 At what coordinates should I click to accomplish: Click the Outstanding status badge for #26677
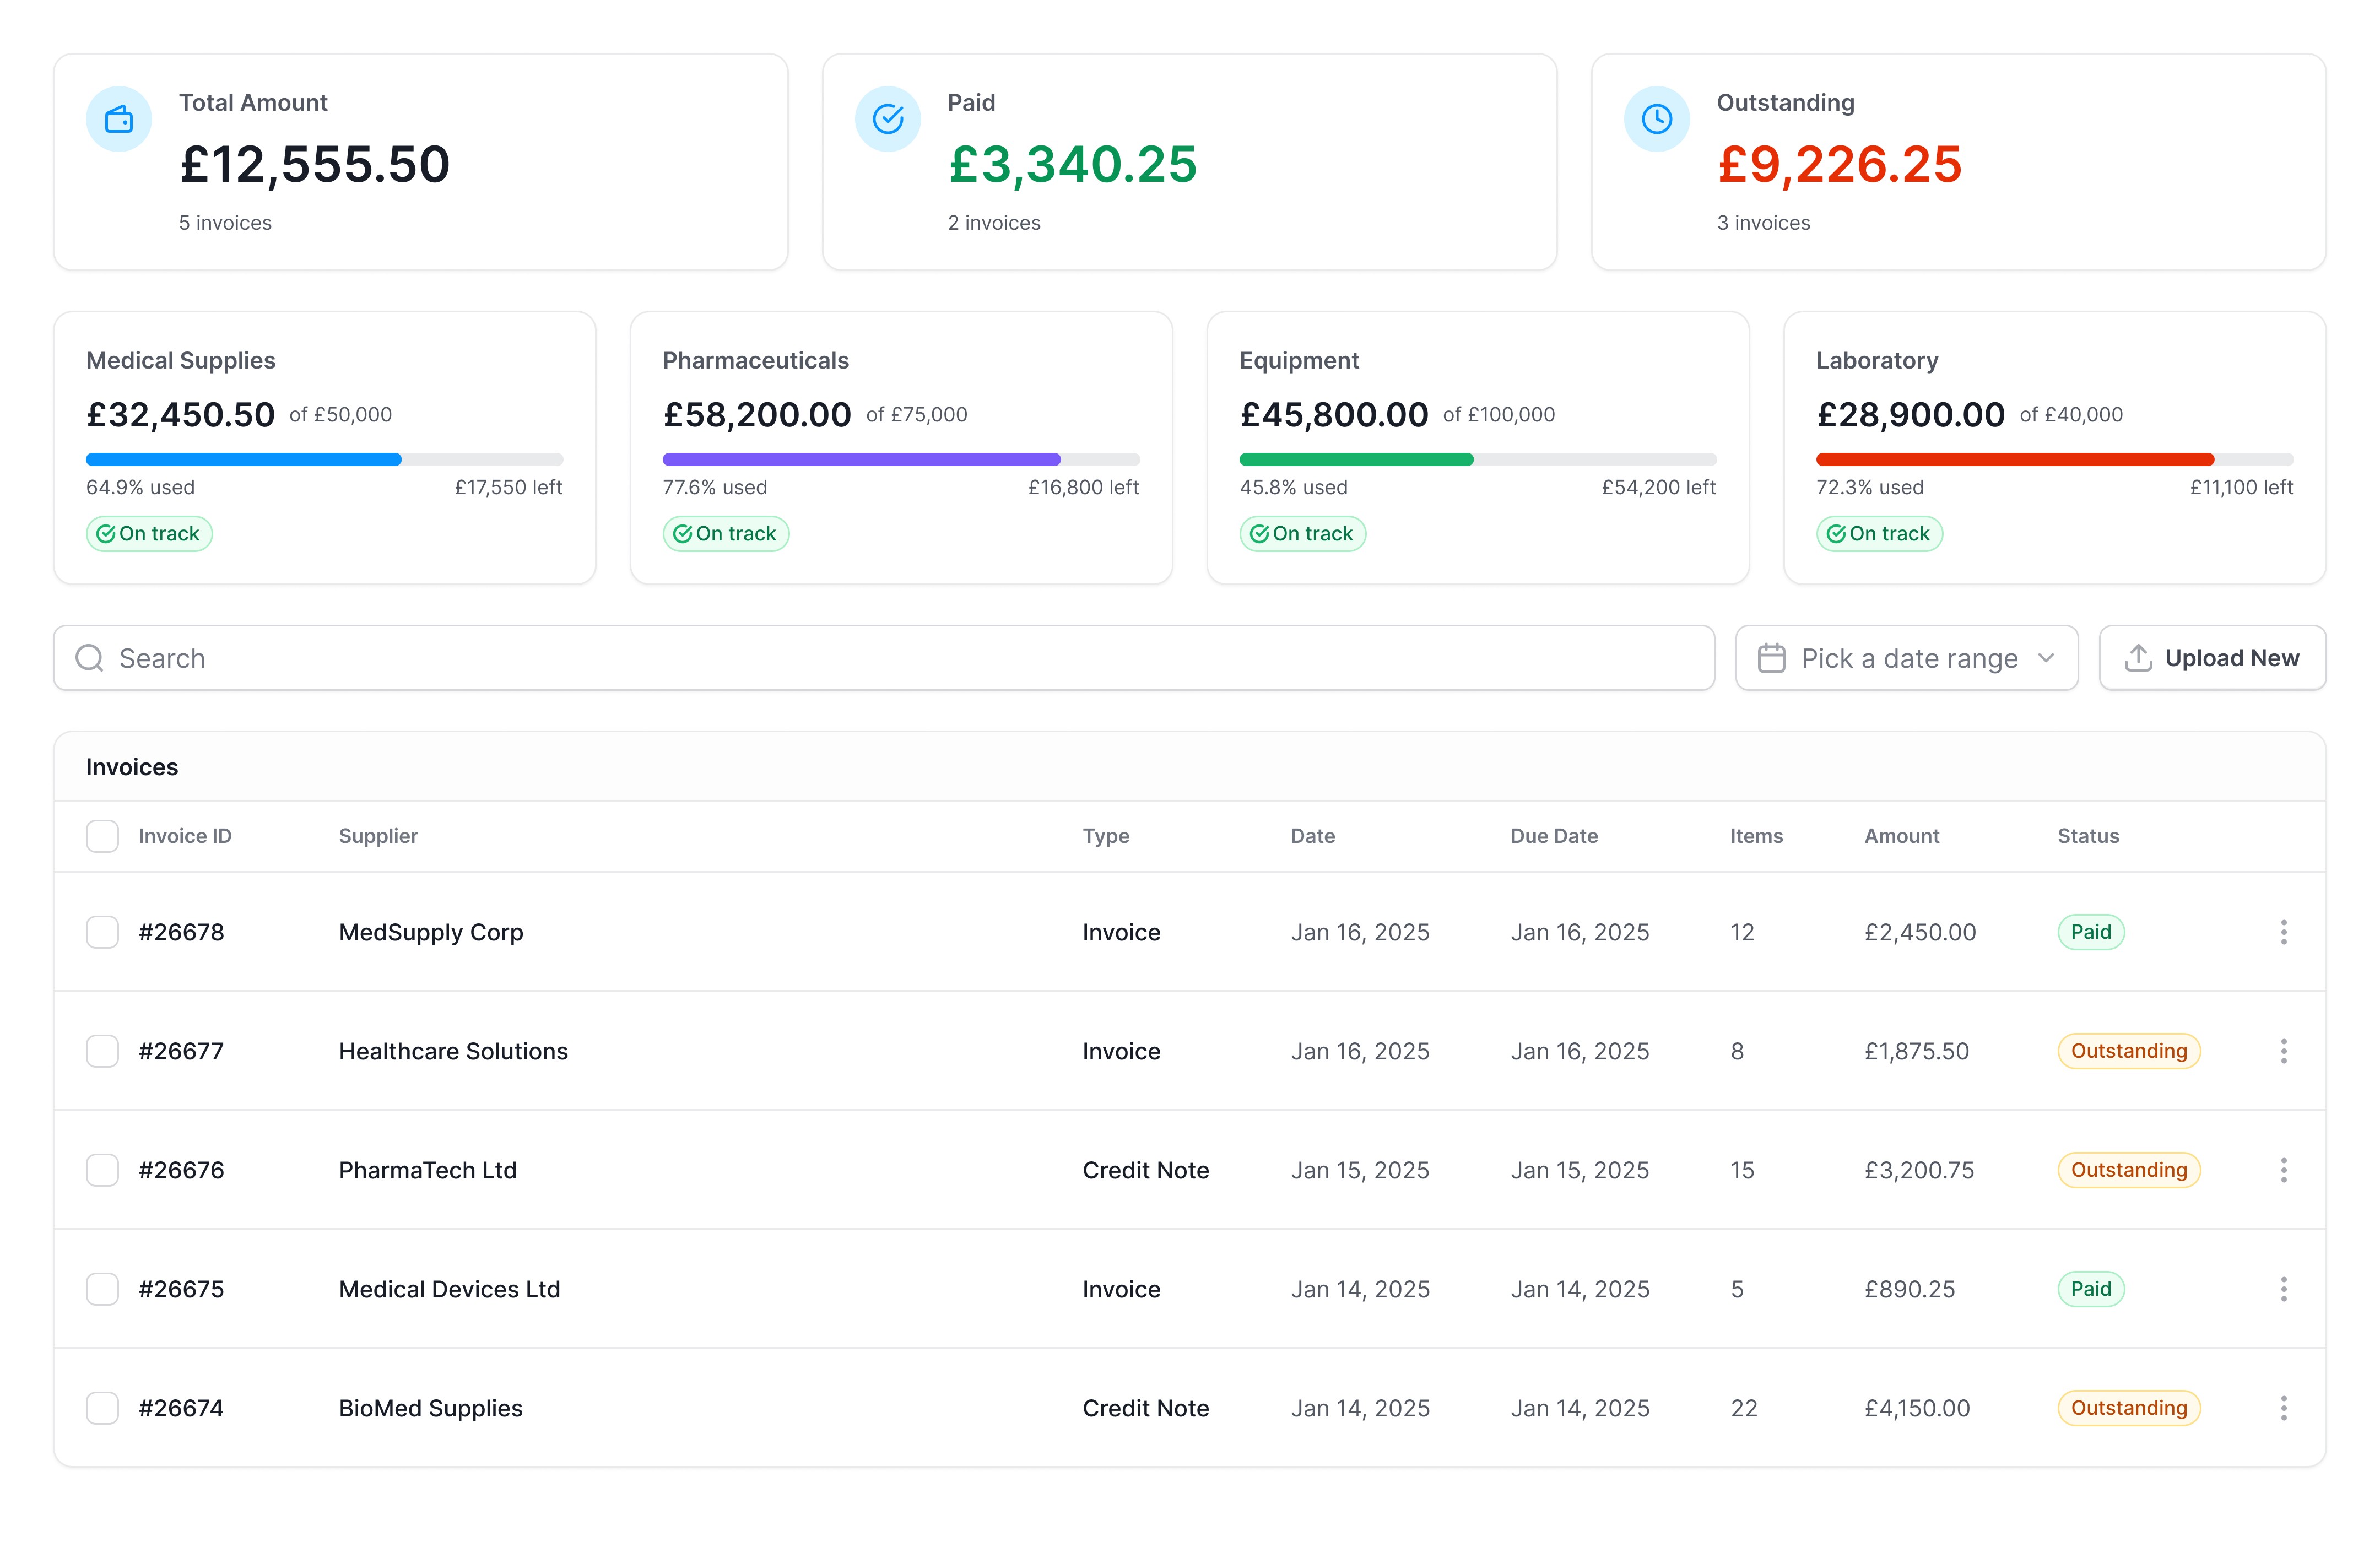[x=2128, y=1051]
